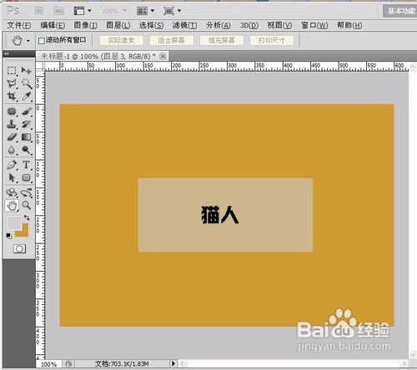Click the 打印尺寸 button

pyautogui.click(x=272, y=41)
